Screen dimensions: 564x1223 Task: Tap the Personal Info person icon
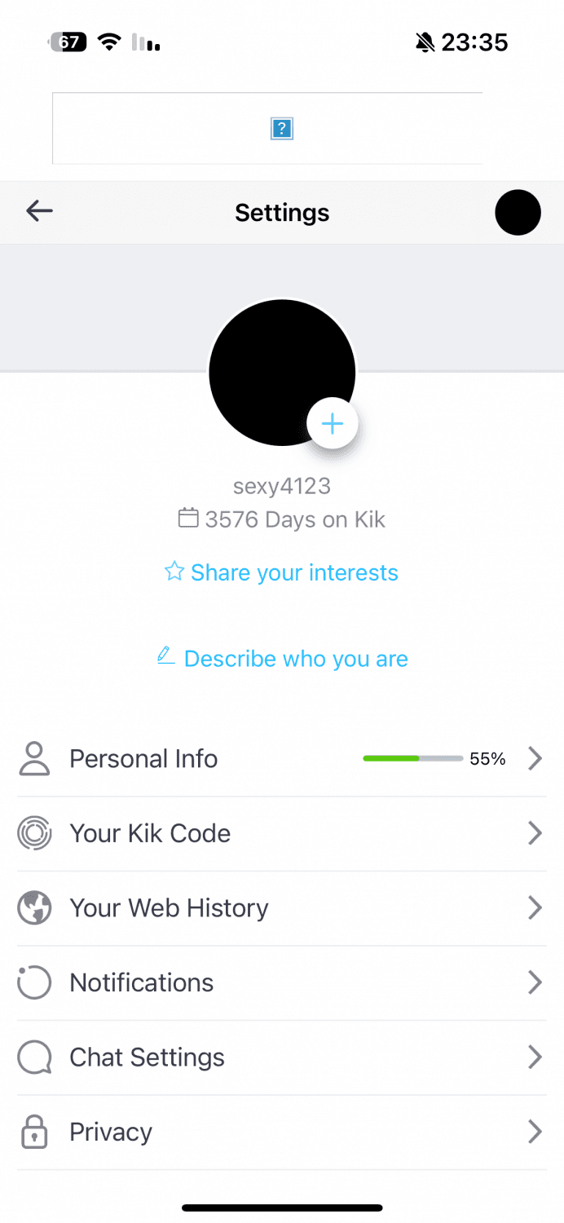(34, 758)
